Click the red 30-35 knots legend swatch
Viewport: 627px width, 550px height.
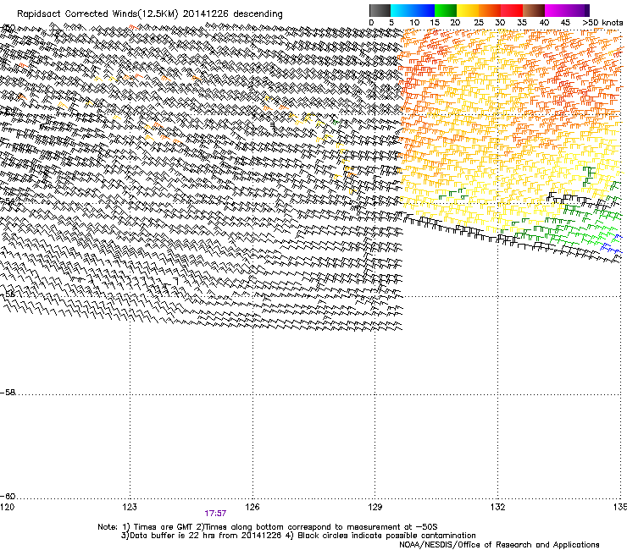tap(512, 10)
